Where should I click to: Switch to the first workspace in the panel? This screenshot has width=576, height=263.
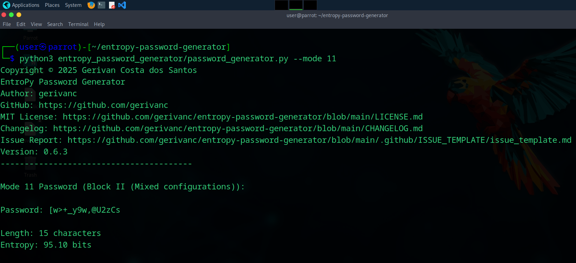[x=281, y=5]
